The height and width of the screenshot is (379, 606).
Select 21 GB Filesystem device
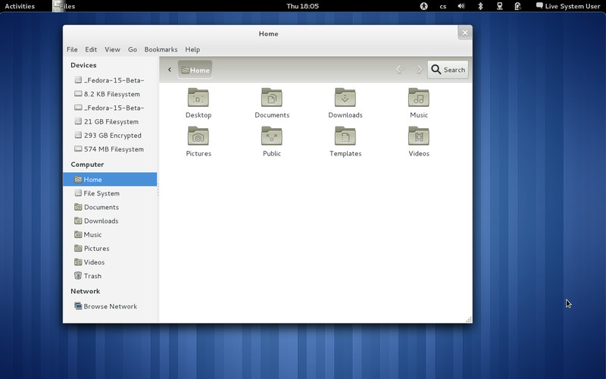coord(110,121)
